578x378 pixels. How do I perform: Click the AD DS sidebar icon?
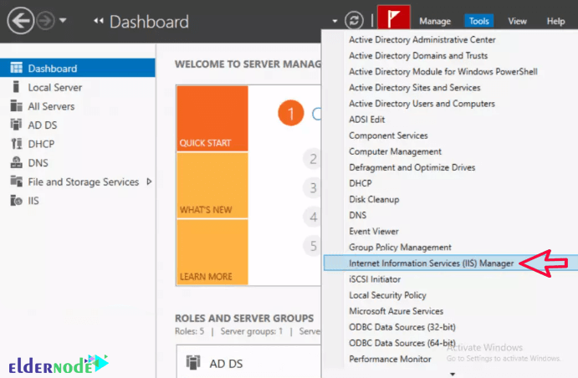pos(16,125)
